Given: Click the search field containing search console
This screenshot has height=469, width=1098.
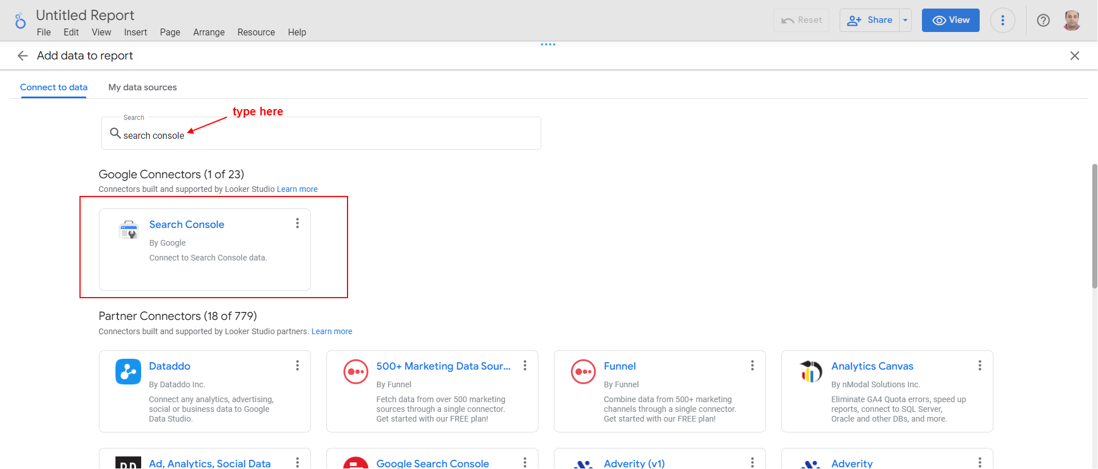Looking at the screenshot, I should tap(321, 134).
